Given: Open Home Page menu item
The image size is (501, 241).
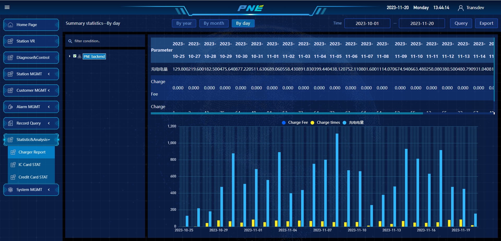Looking at the screenshot, I should [x=31, y=25].
